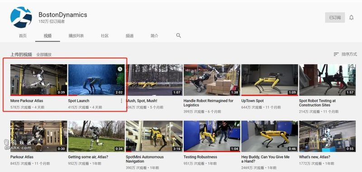This screenshot has height=172, width=362.
Task: Open Spot Launch video thumbnail
Action: [96, 80]
